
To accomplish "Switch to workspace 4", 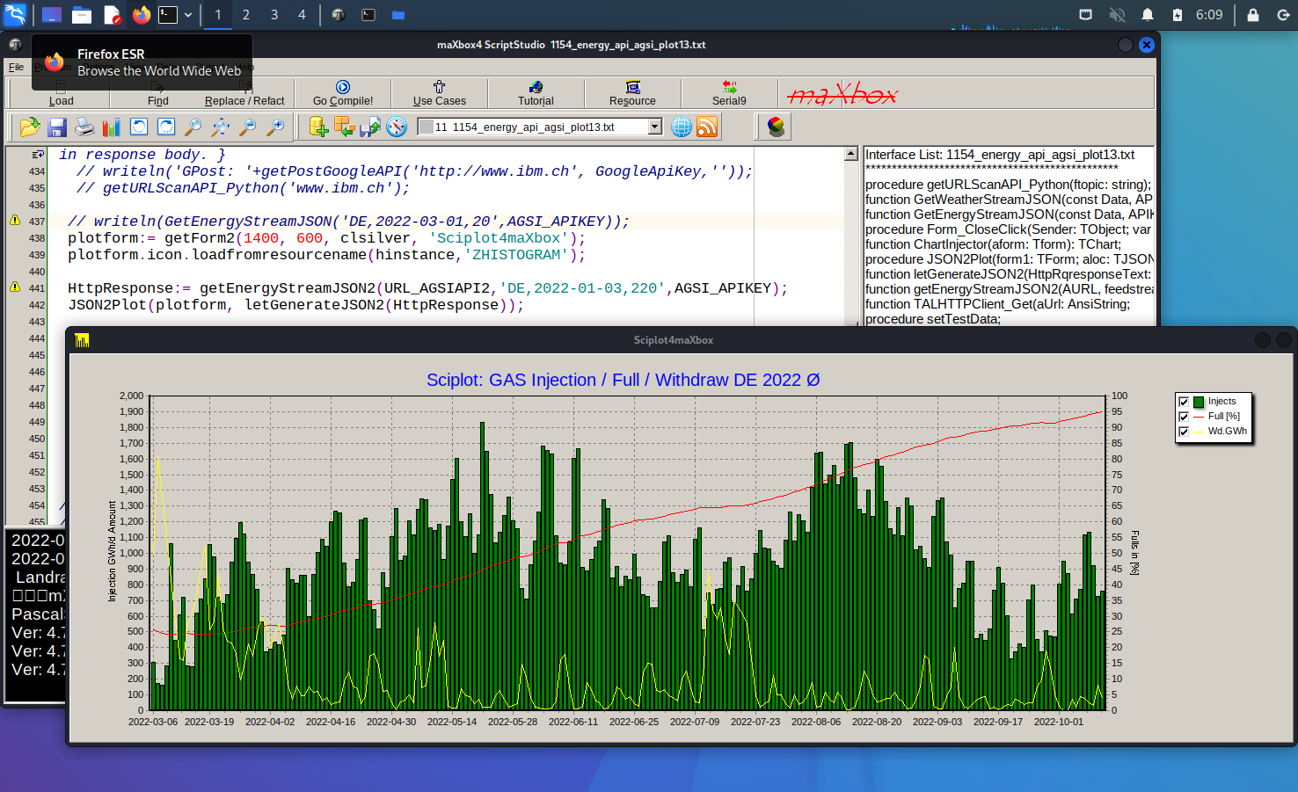I will point(302,15).
